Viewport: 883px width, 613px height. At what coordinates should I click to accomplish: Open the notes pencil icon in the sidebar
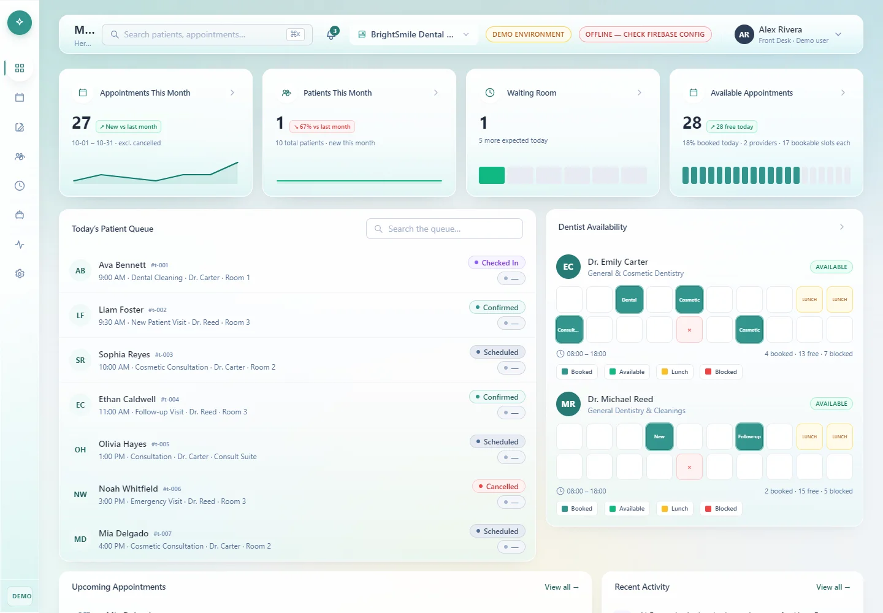point(20,127)
